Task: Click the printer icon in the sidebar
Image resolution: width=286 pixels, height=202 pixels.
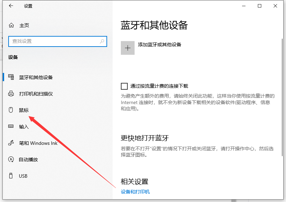Action: pos(11,94)
